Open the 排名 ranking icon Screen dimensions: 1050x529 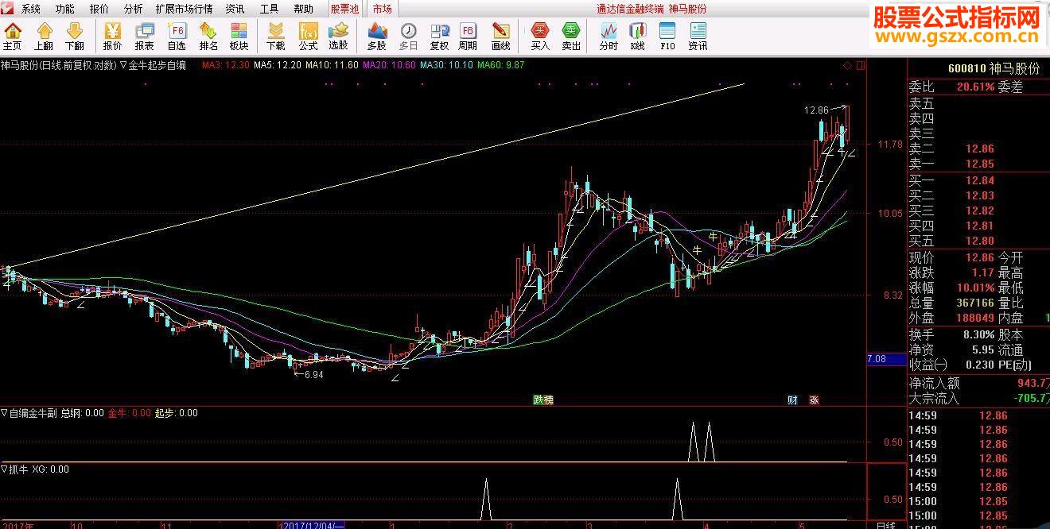[x=208, y=37]
